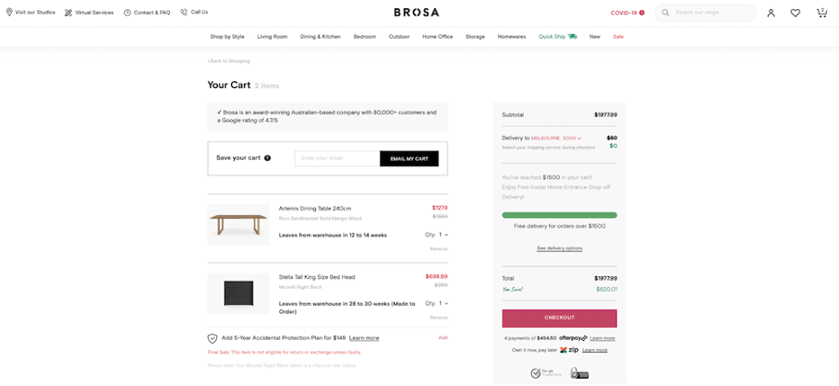Click the Visit our Studios location icon
839x386 pixels.
pos(9,12)
